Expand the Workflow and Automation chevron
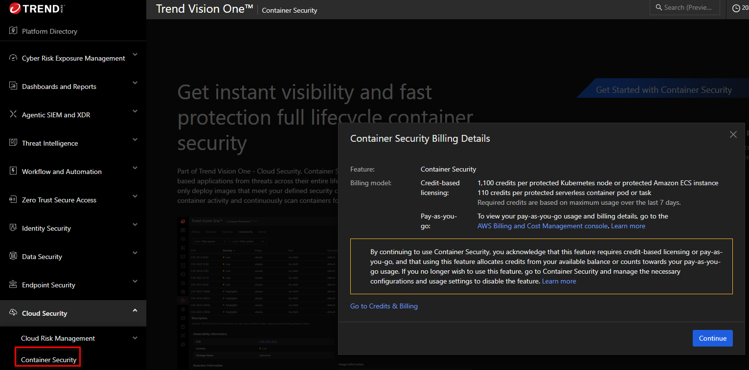 coord(135,168)
